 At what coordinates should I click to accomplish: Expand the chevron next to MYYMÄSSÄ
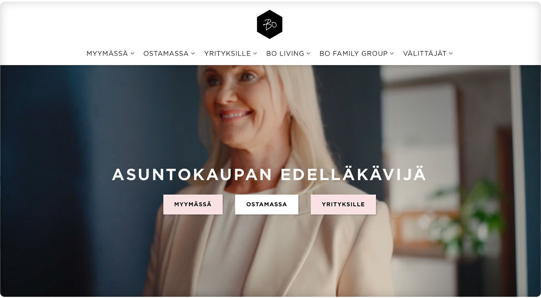click(132, 53)
